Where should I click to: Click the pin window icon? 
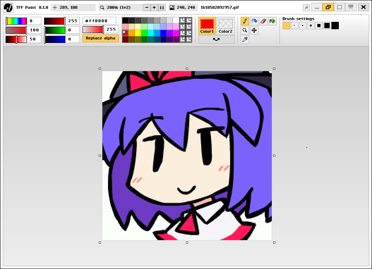306,8
